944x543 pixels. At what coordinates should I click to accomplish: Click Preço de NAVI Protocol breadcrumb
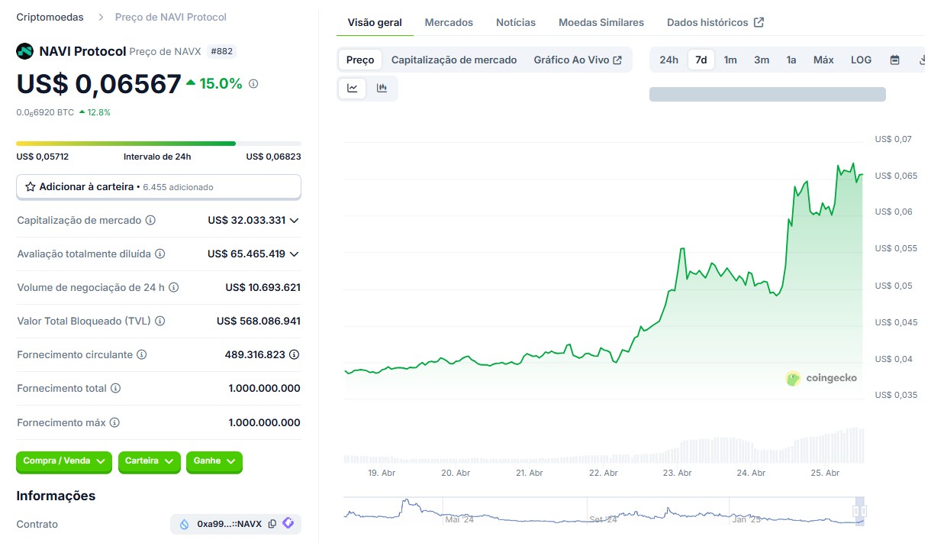[x=171, y=17]
